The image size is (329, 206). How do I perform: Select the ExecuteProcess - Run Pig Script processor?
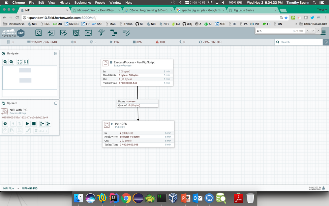(x=137, y=72)
